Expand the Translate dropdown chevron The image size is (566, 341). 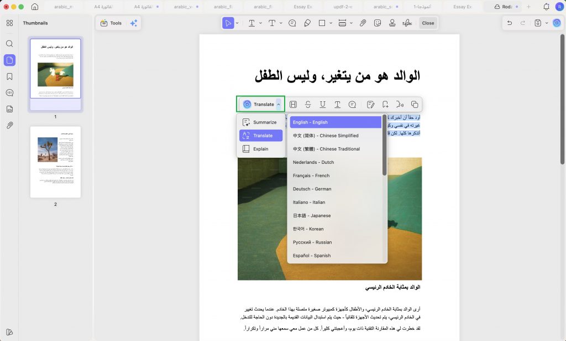tap(279, 105)
